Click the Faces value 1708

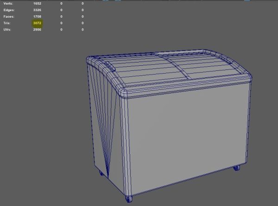pos(37,17)
